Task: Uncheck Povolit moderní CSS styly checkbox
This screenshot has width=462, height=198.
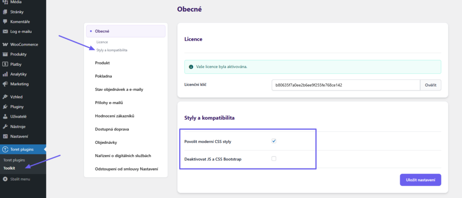Action: [274, 141]
